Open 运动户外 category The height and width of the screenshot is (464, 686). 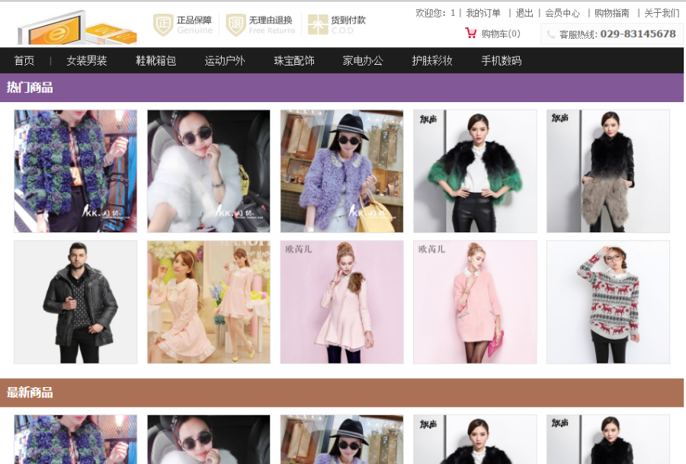pyautogui.click(x=225, y=61)
